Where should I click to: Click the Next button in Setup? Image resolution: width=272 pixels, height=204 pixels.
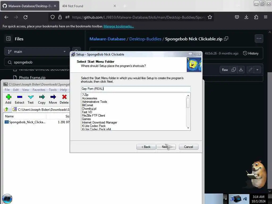click(x=166, y=147)
